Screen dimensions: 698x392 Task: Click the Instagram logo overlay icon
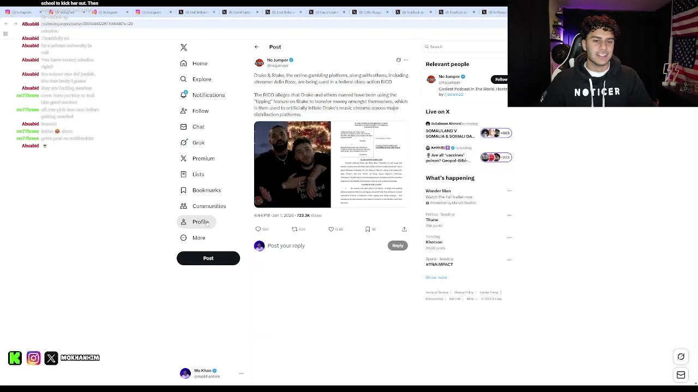tap(33, 358)
